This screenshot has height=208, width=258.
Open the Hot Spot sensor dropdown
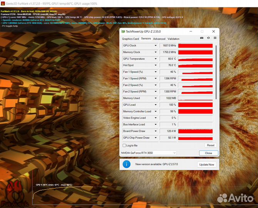point(156,65)
